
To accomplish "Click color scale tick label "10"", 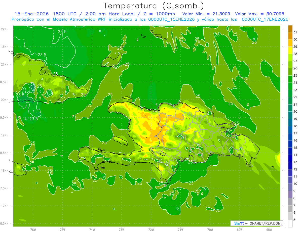I will 295,184.
